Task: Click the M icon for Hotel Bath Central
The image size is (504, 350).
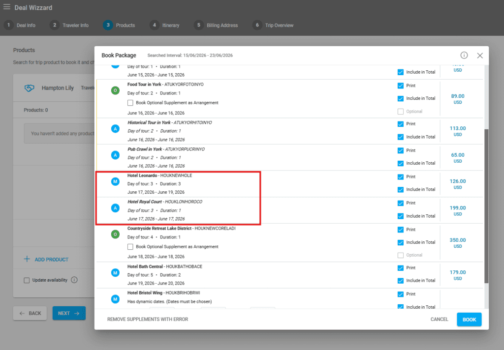Action: click(x=115, y=272)
